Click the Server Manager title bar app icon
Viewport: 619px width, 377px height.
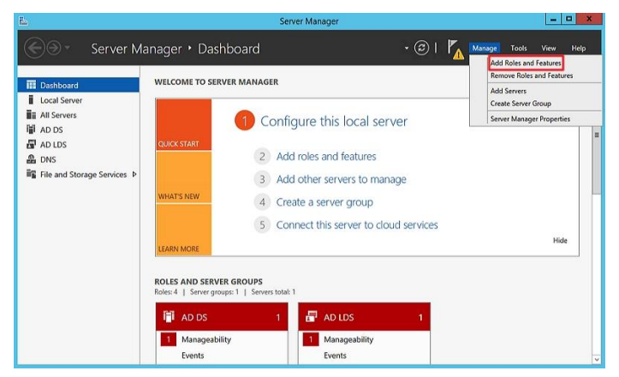point(23,21)
